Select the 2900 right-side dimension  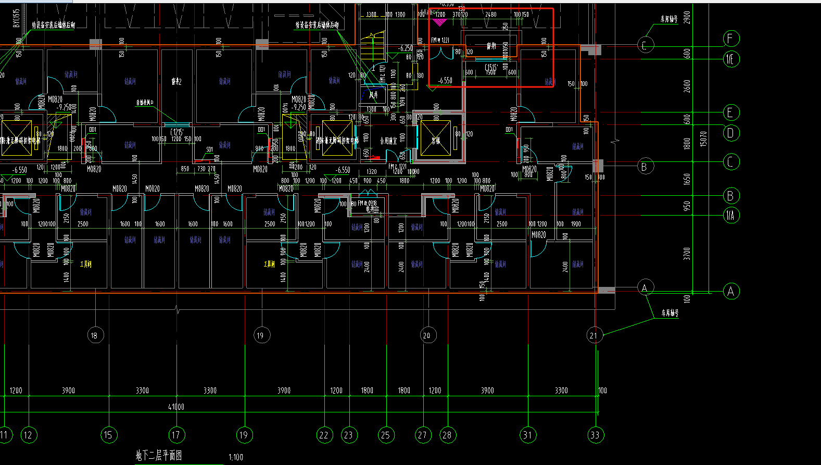click(687, 17)
